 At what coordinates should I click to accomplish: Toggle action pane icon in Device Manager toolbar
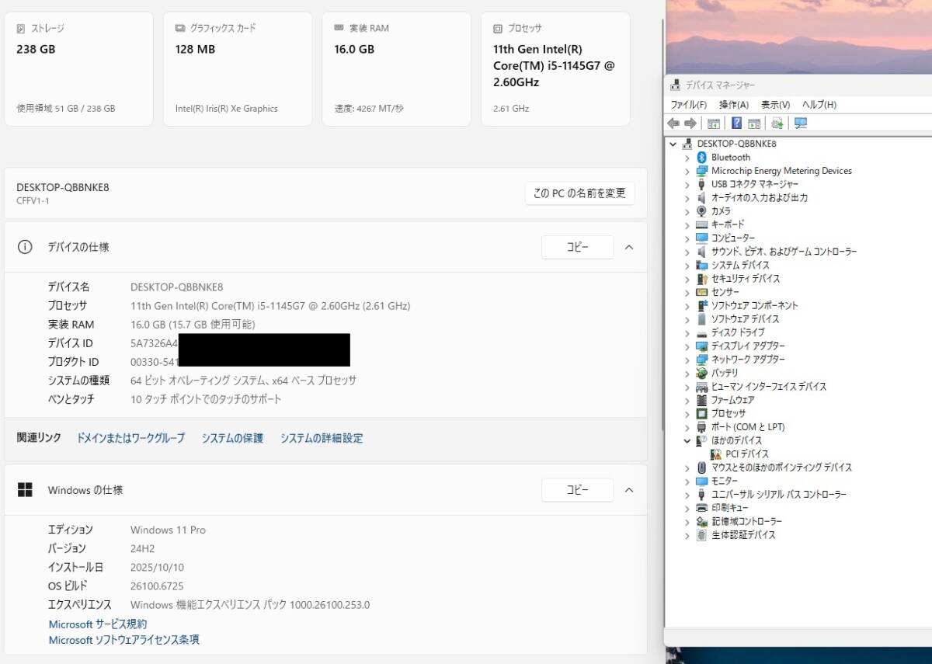click(x=753, y=123)
